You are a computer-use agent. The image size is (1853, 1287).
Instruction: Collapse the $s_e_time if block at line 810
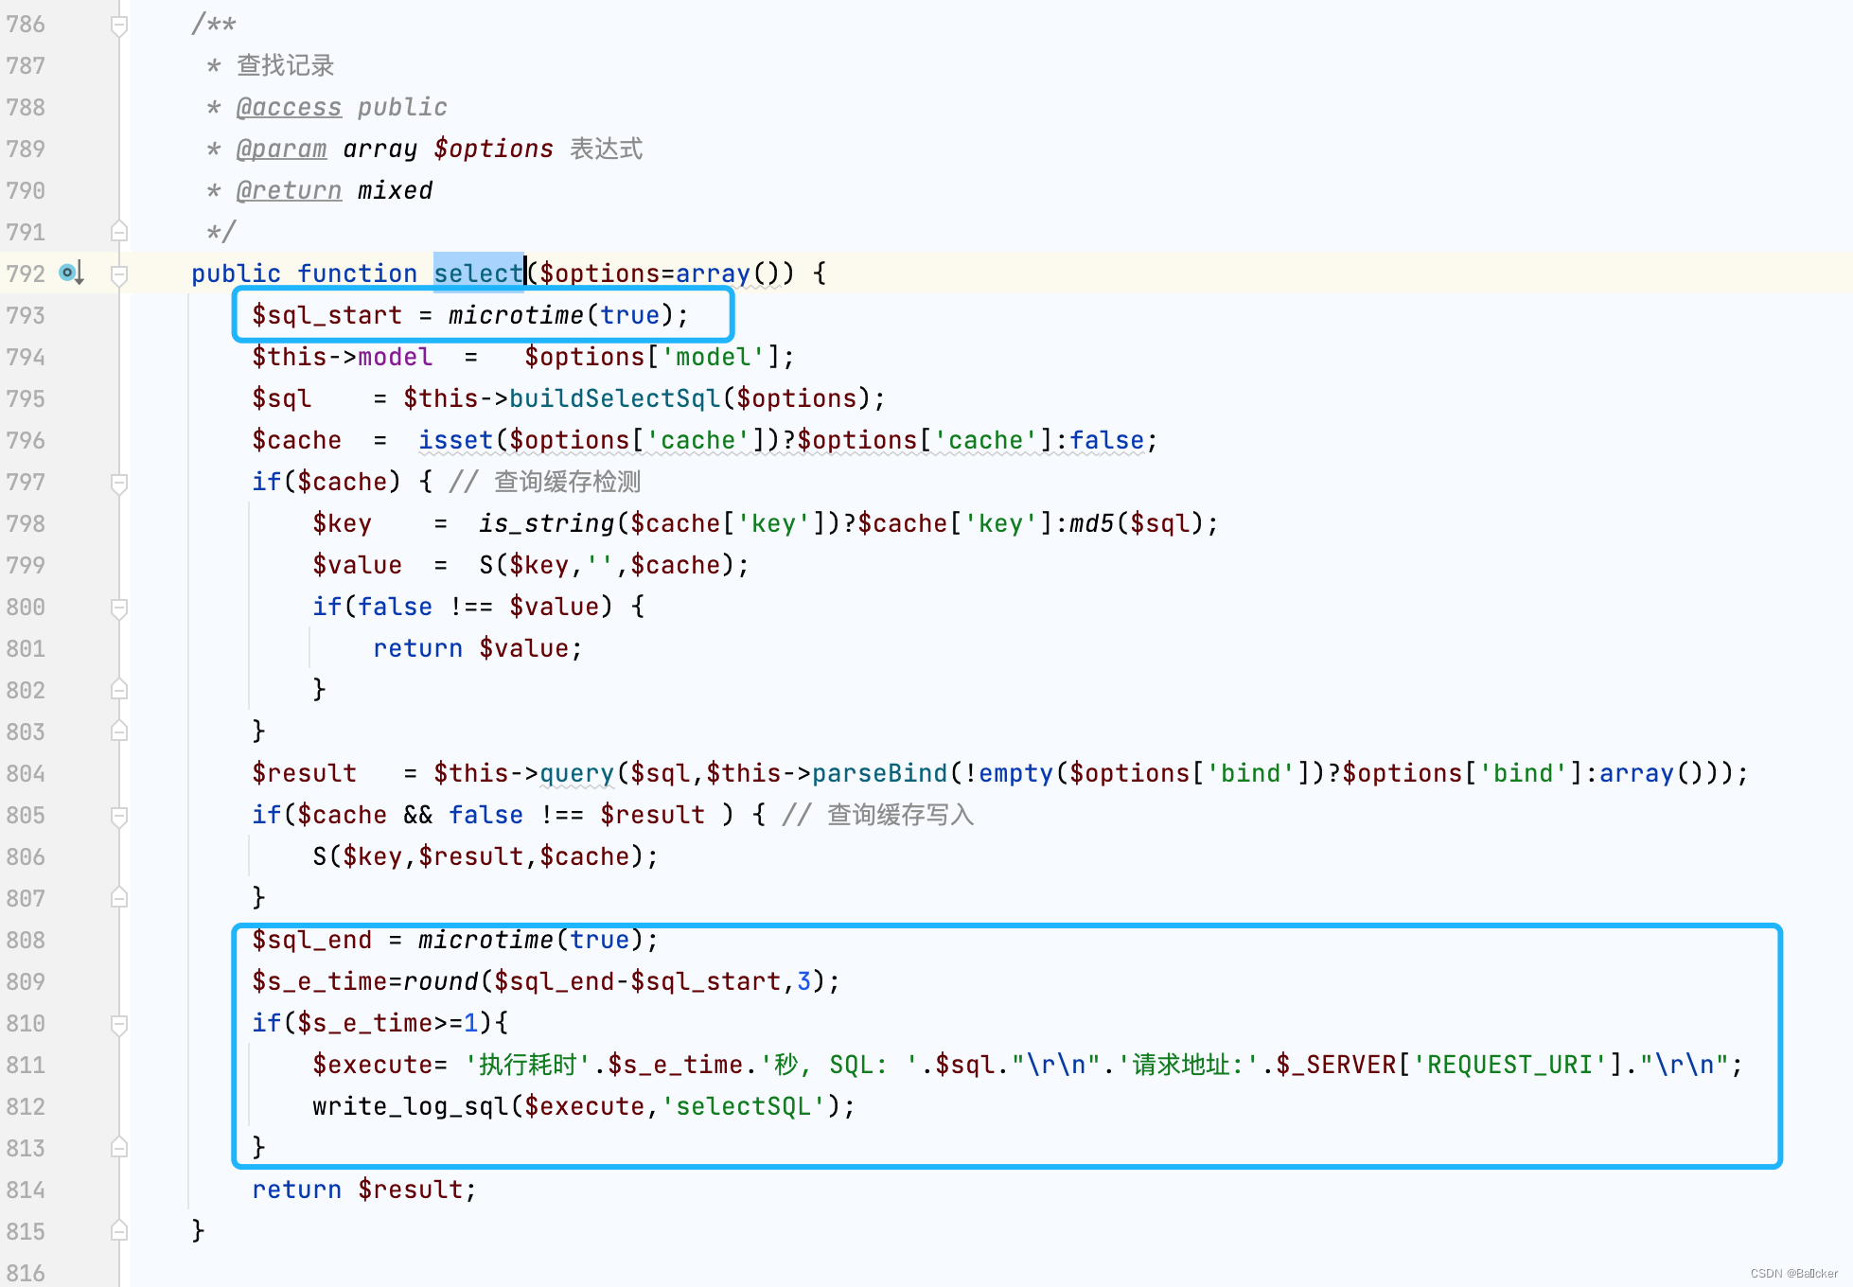[x=119, y=1023]
